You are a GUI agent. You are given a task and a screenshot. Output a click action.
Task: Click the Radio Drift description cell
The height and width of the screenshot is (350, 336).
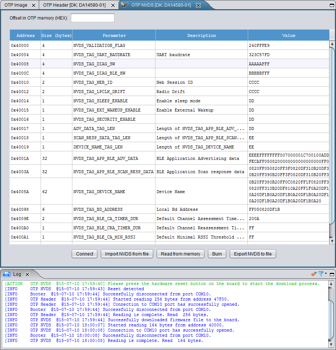[x=201, y=92]
